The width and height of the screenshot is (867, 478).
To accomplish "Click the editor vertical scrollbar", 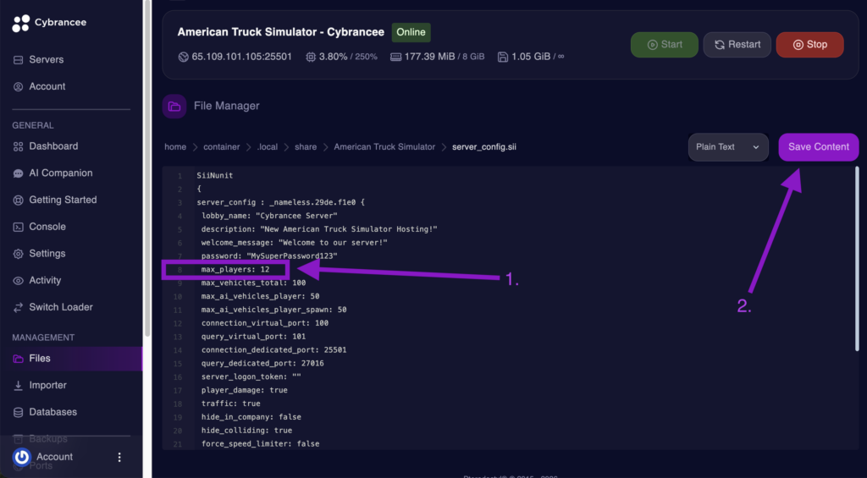I will 858,259.
